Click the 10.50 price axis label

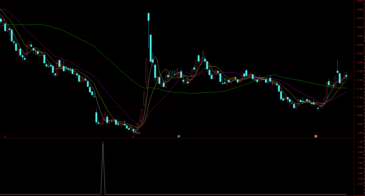[360, 107]
